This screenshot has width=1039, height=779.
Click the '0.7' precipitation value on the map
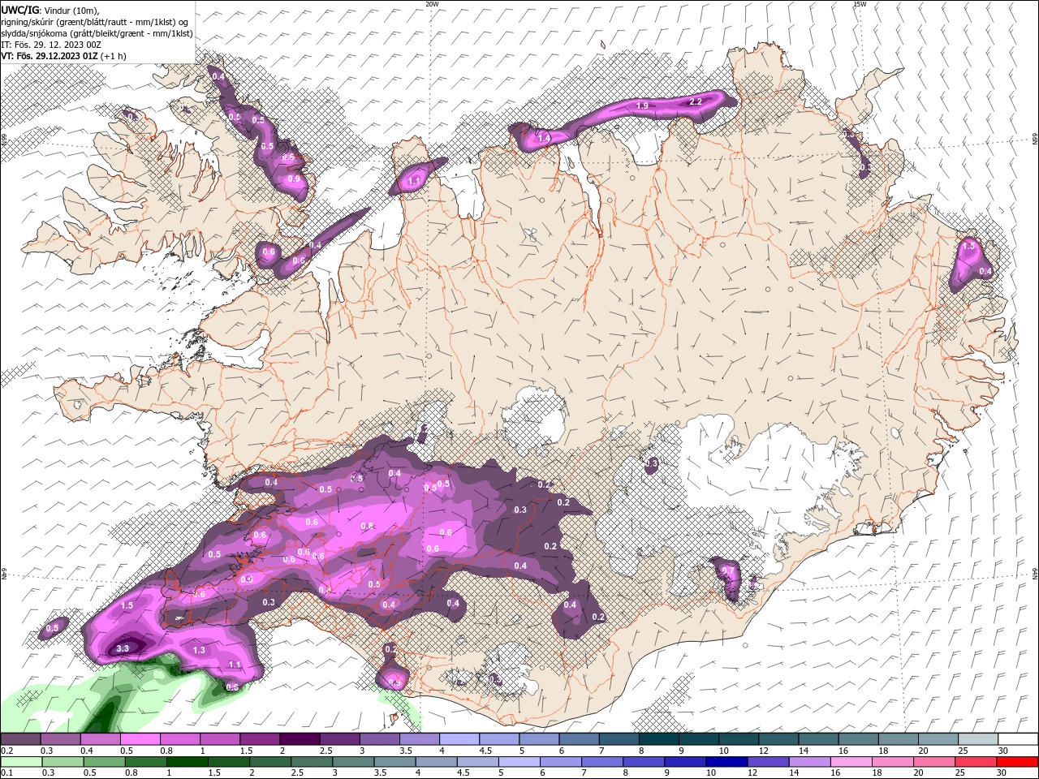click(728, 571)
